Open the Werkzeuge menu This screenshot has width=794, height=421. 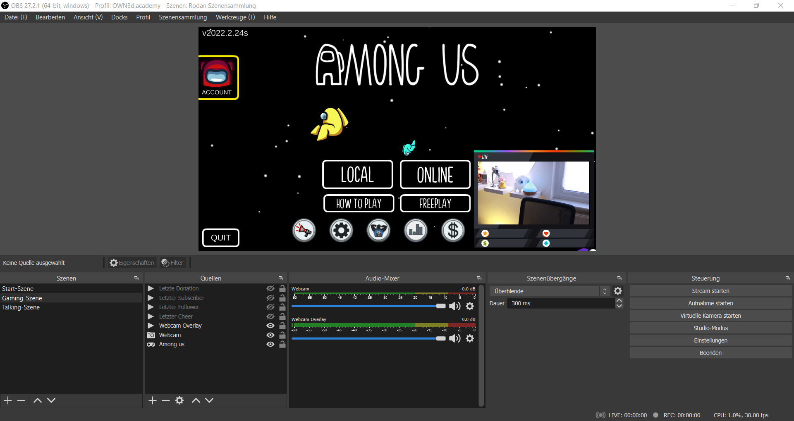pyautogui.click(x=235, y=17)
